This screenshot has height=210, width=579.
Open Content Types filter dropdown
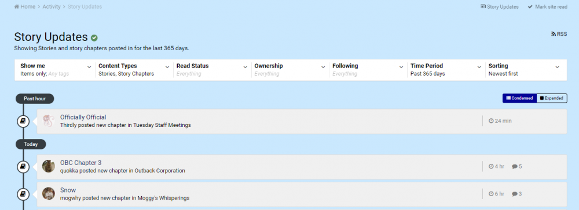134,70
